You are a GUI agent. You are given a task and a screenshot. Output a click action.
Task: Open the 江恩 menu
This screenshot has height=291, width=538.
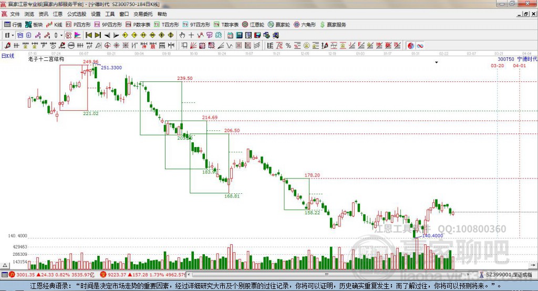(x=58, y=14)
